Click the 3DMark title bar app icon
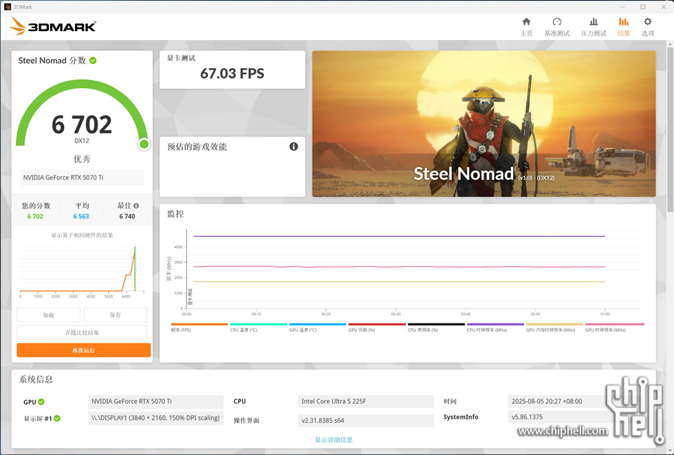This screenshot has width=674, height=455. (x=7, y=6)
